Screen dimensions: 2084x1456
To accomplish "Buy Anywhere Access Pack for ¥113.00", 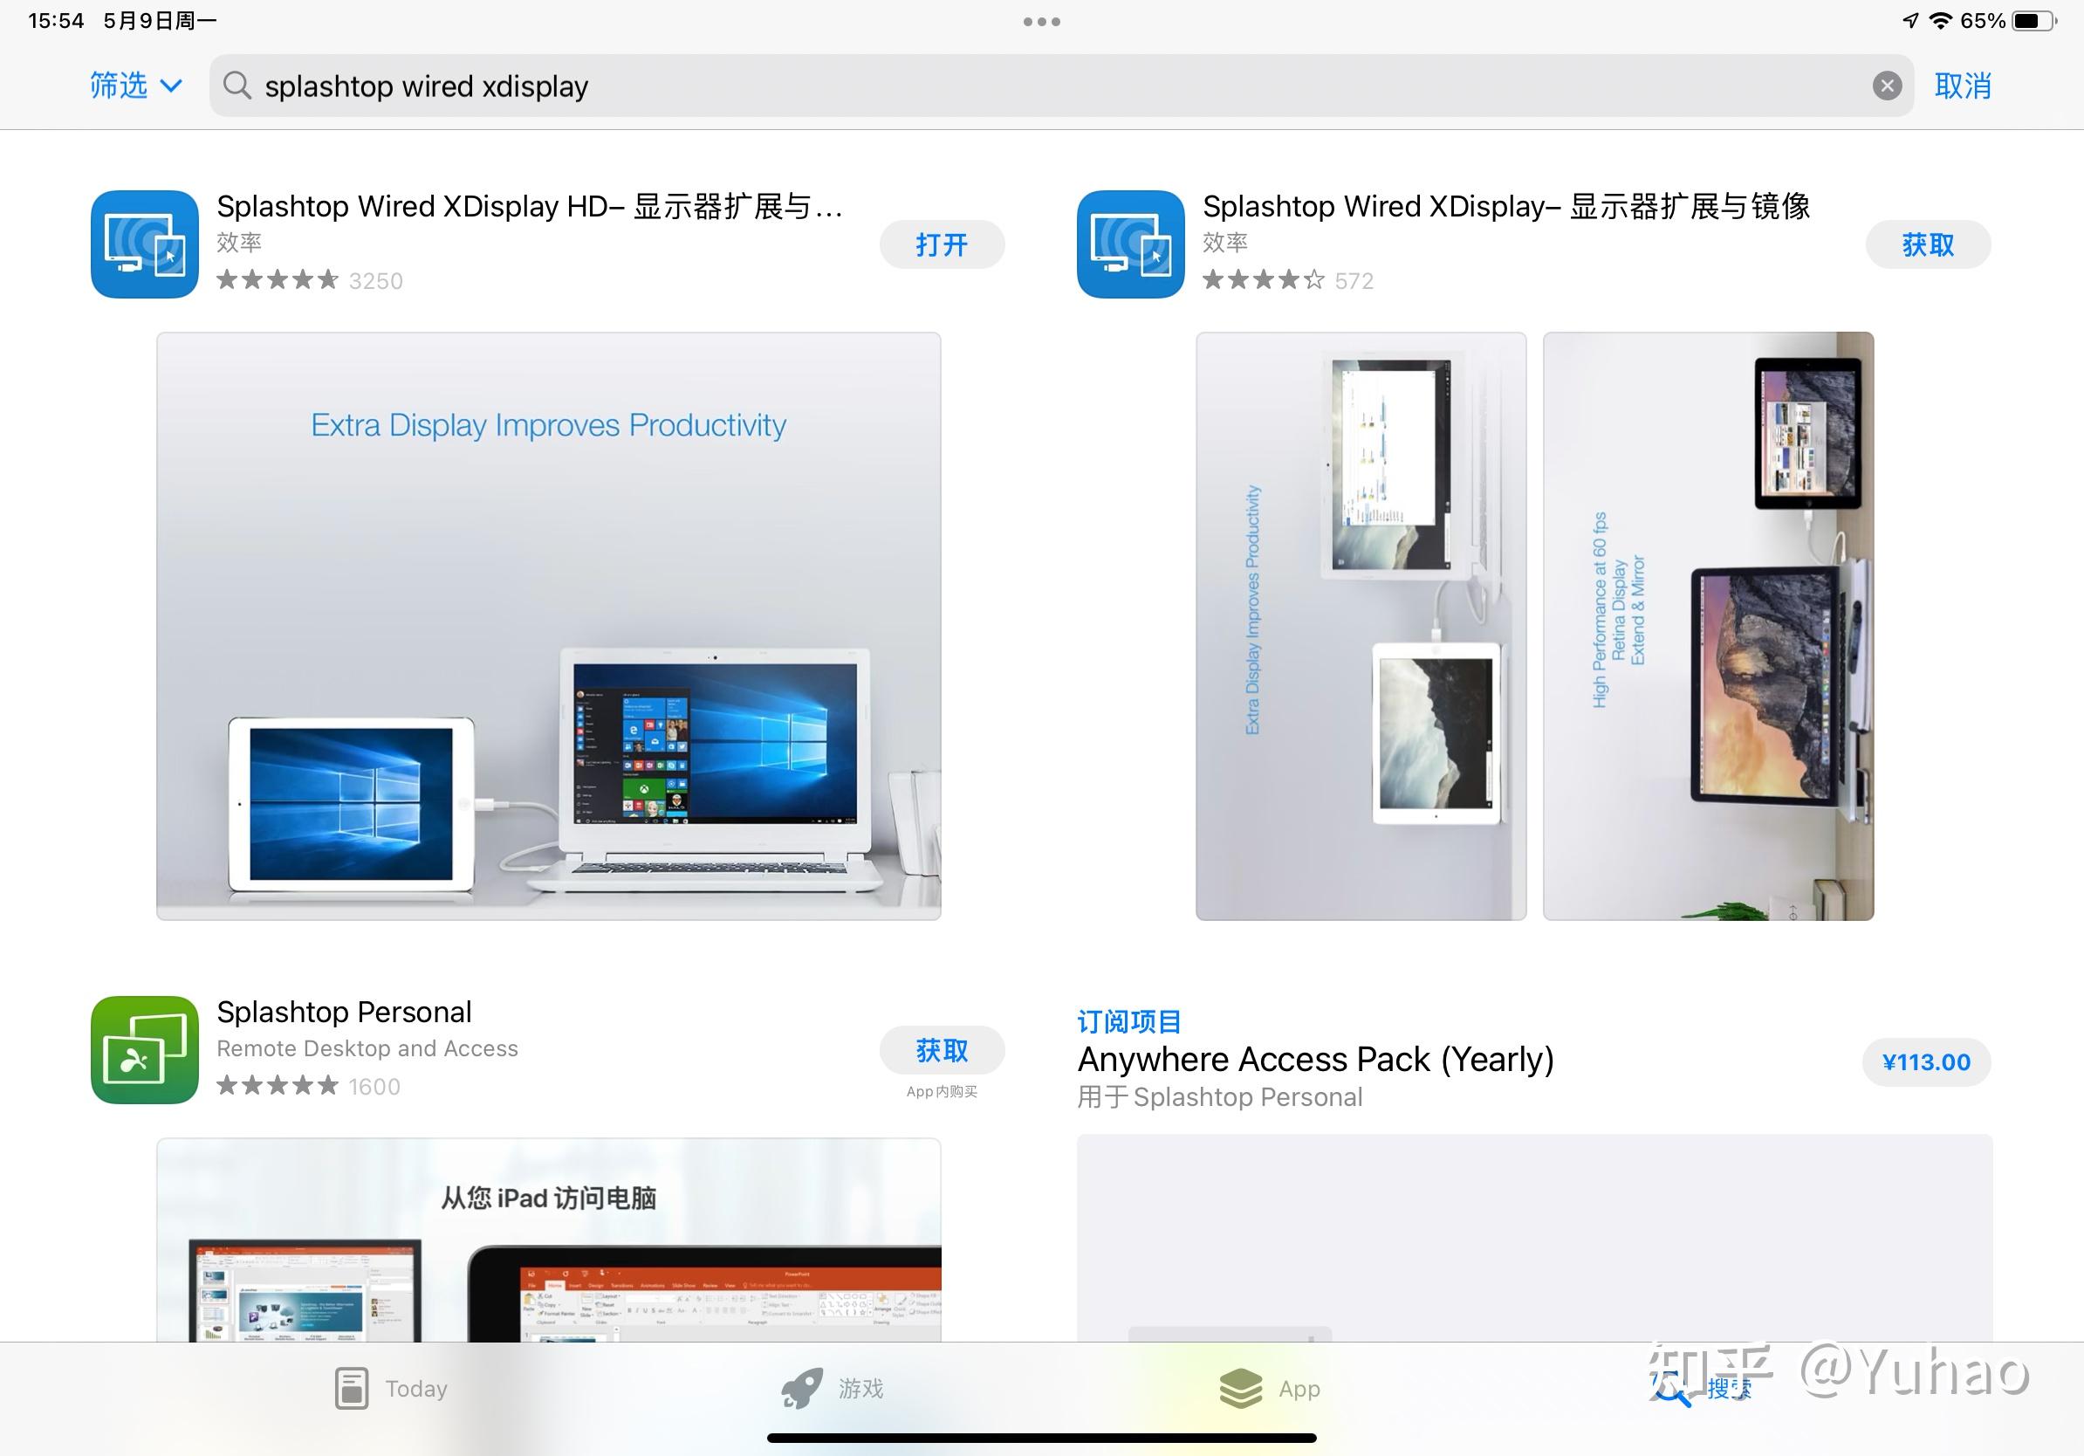I will click(x=1925, y=1061).
